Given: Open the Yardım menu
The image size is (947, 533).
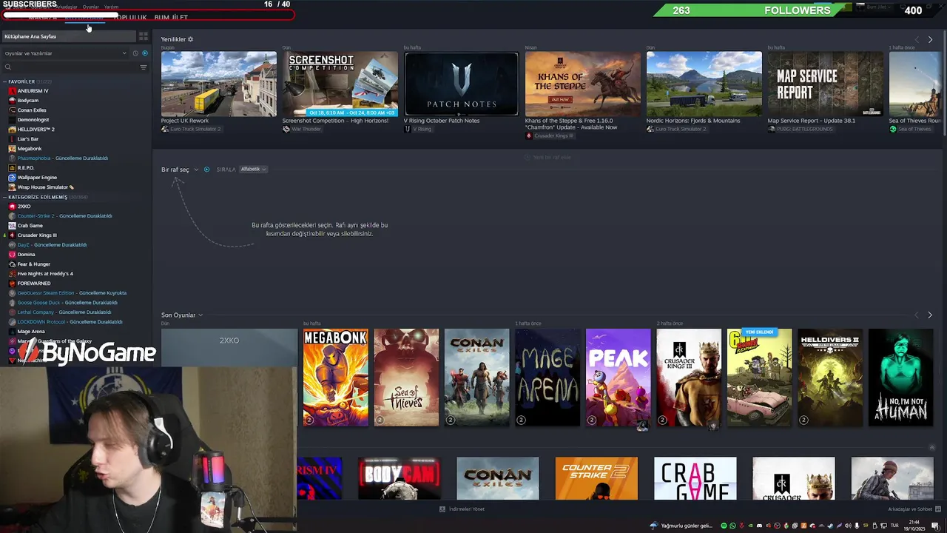Looking at the screenshot, I should (111, 7).
